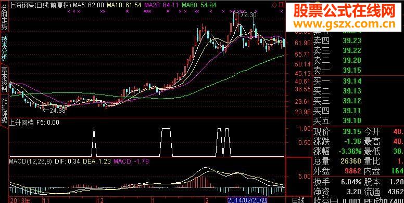Select the MA60: 54.94 indicator label
The width and height of the screenshot is (404, 203).
(x=199, y=5)
